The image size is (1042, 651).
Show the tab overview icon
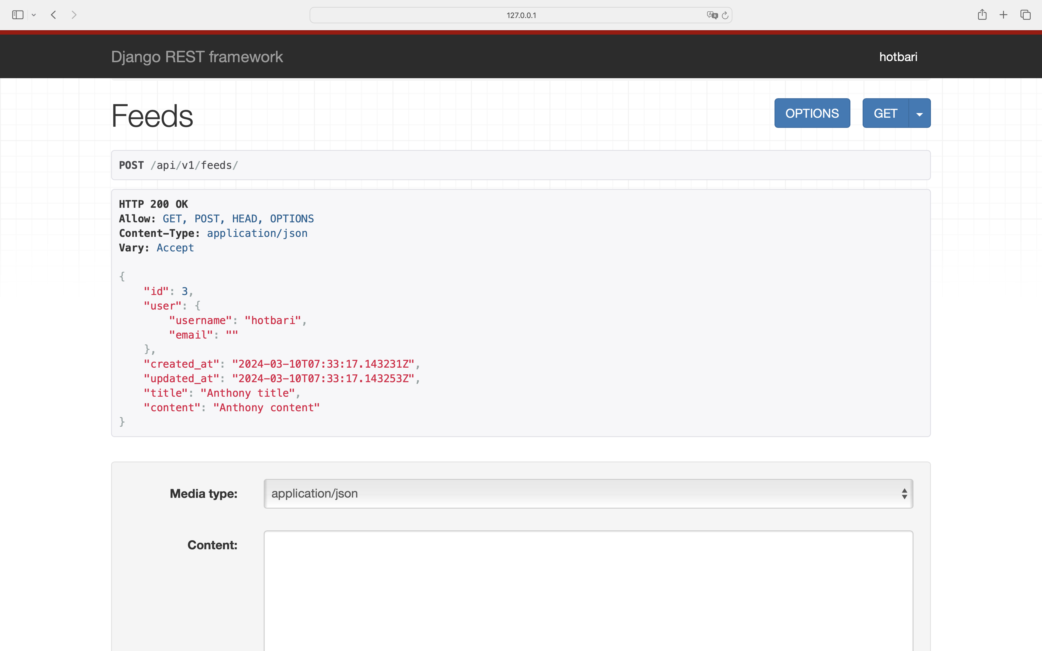point(1025,15)
